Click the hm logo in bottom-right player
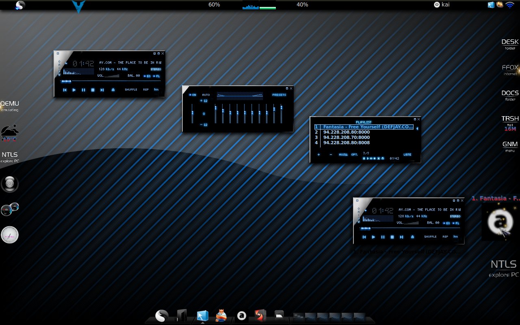The image size is (520, 325). coord(456,236)
